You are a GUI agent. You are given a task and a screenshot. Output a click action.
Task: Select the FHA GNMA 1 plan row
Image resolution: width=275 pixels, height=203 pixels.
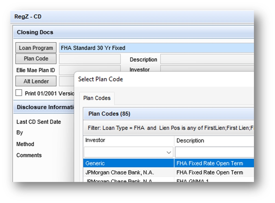click(214, 180)
